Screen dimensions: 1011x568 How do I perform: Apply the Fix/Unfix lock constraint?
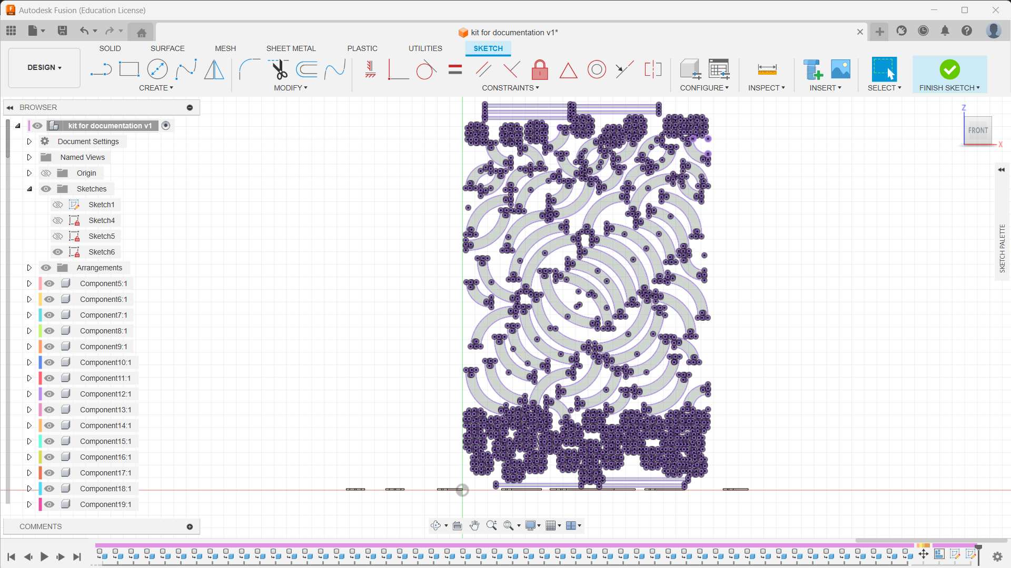click(x=540, y=69)
